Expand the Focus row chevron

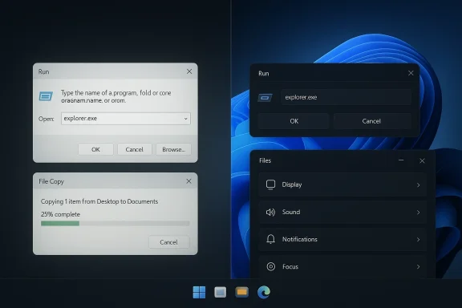(x=418, y=267)
